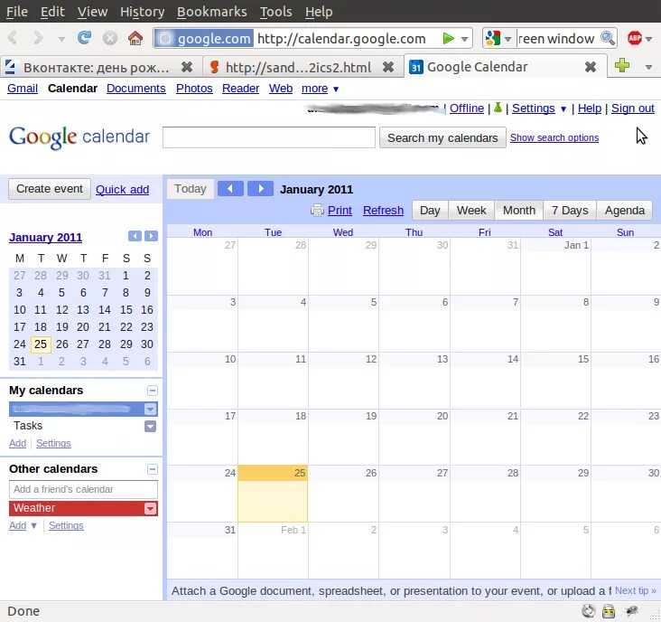Click the status bar padlock icon
The width and height of the screenshot is (661, 622).
(609, 611)
